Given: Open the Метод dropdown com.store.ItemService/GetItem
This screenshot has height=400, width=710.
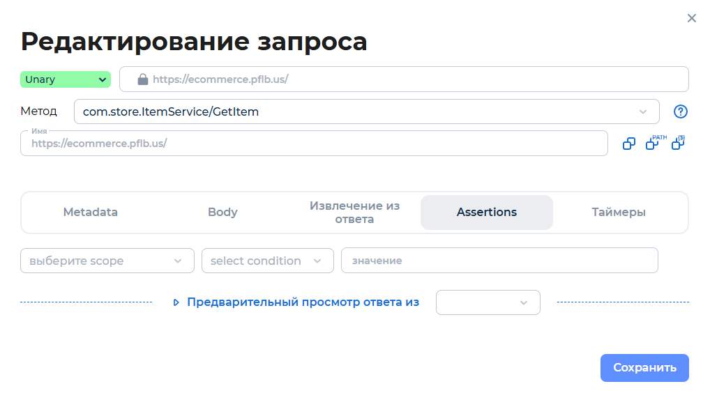Looking at the screenshot, I should 366,111.
